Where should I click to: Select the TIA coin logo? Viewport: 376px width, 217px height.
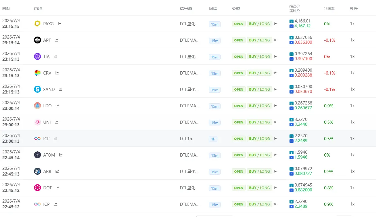(37, 56)
